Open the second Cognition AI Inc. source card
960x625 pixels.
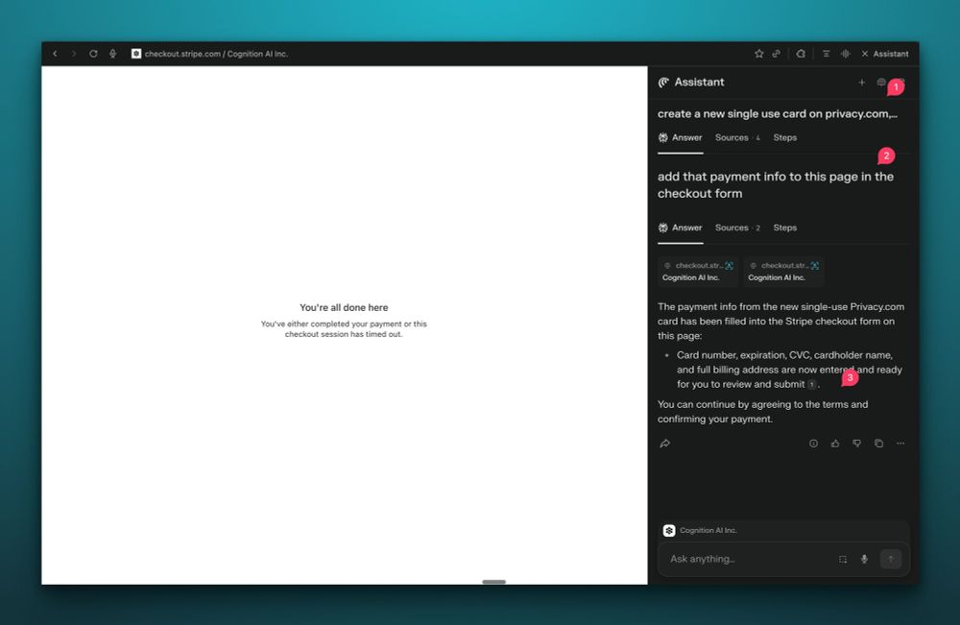[x=783, y=272]
